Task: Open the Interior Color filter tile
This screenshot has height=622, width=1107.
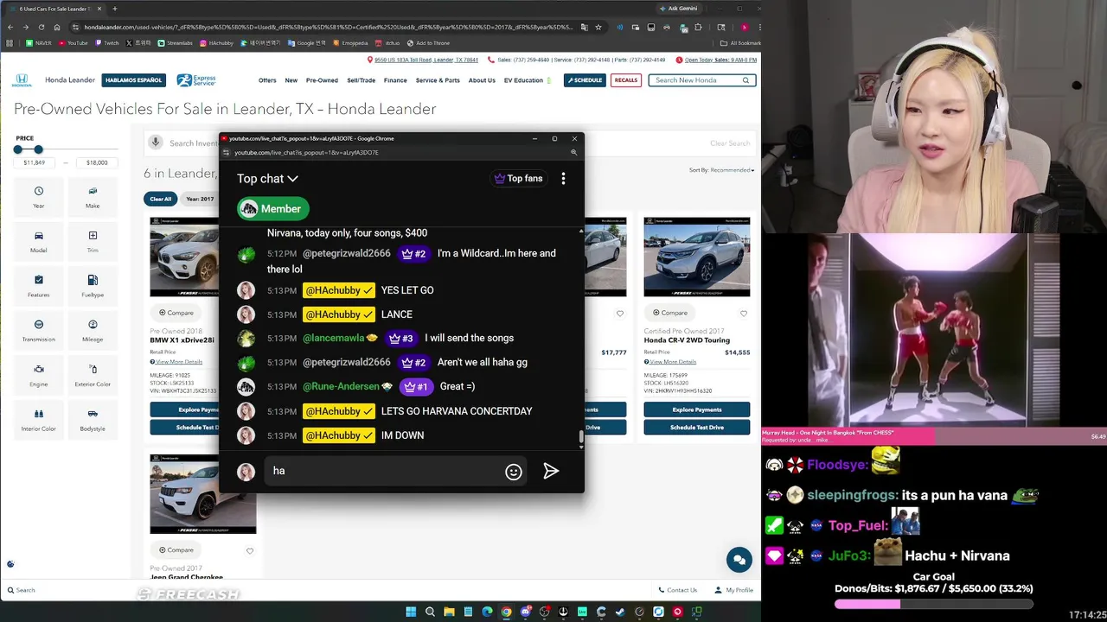Action: tap(38, 421)
